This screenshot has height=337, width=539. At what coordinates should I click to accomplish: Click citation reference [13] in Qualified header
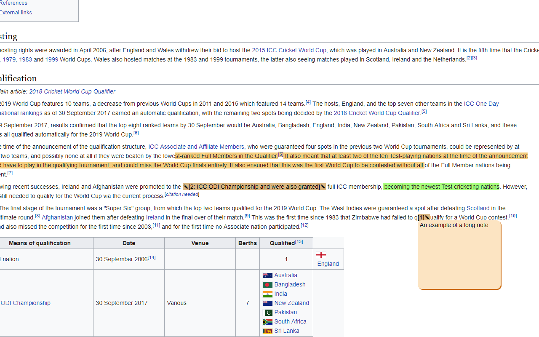pos(299,241)
